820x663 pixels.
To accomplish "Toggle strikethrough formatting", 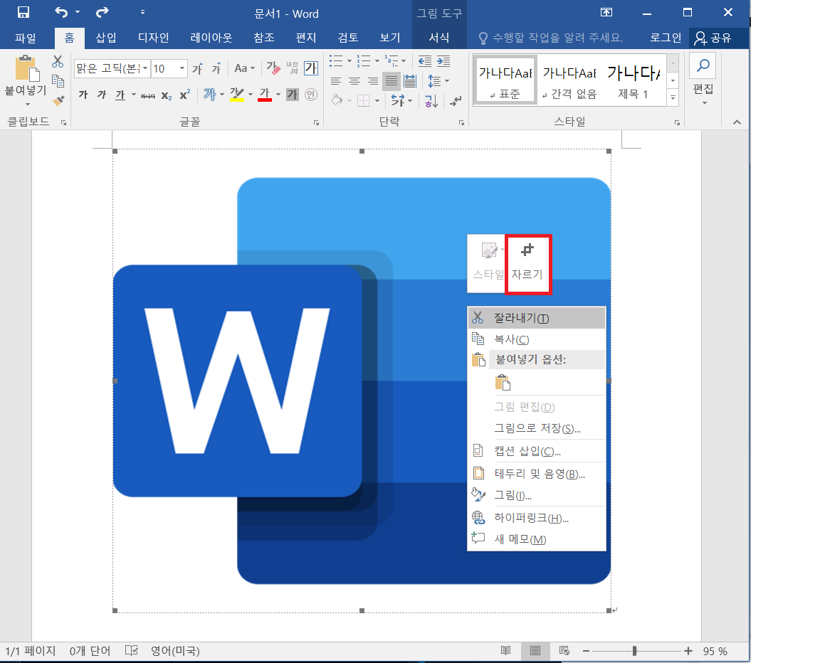I will coord(148,95).
